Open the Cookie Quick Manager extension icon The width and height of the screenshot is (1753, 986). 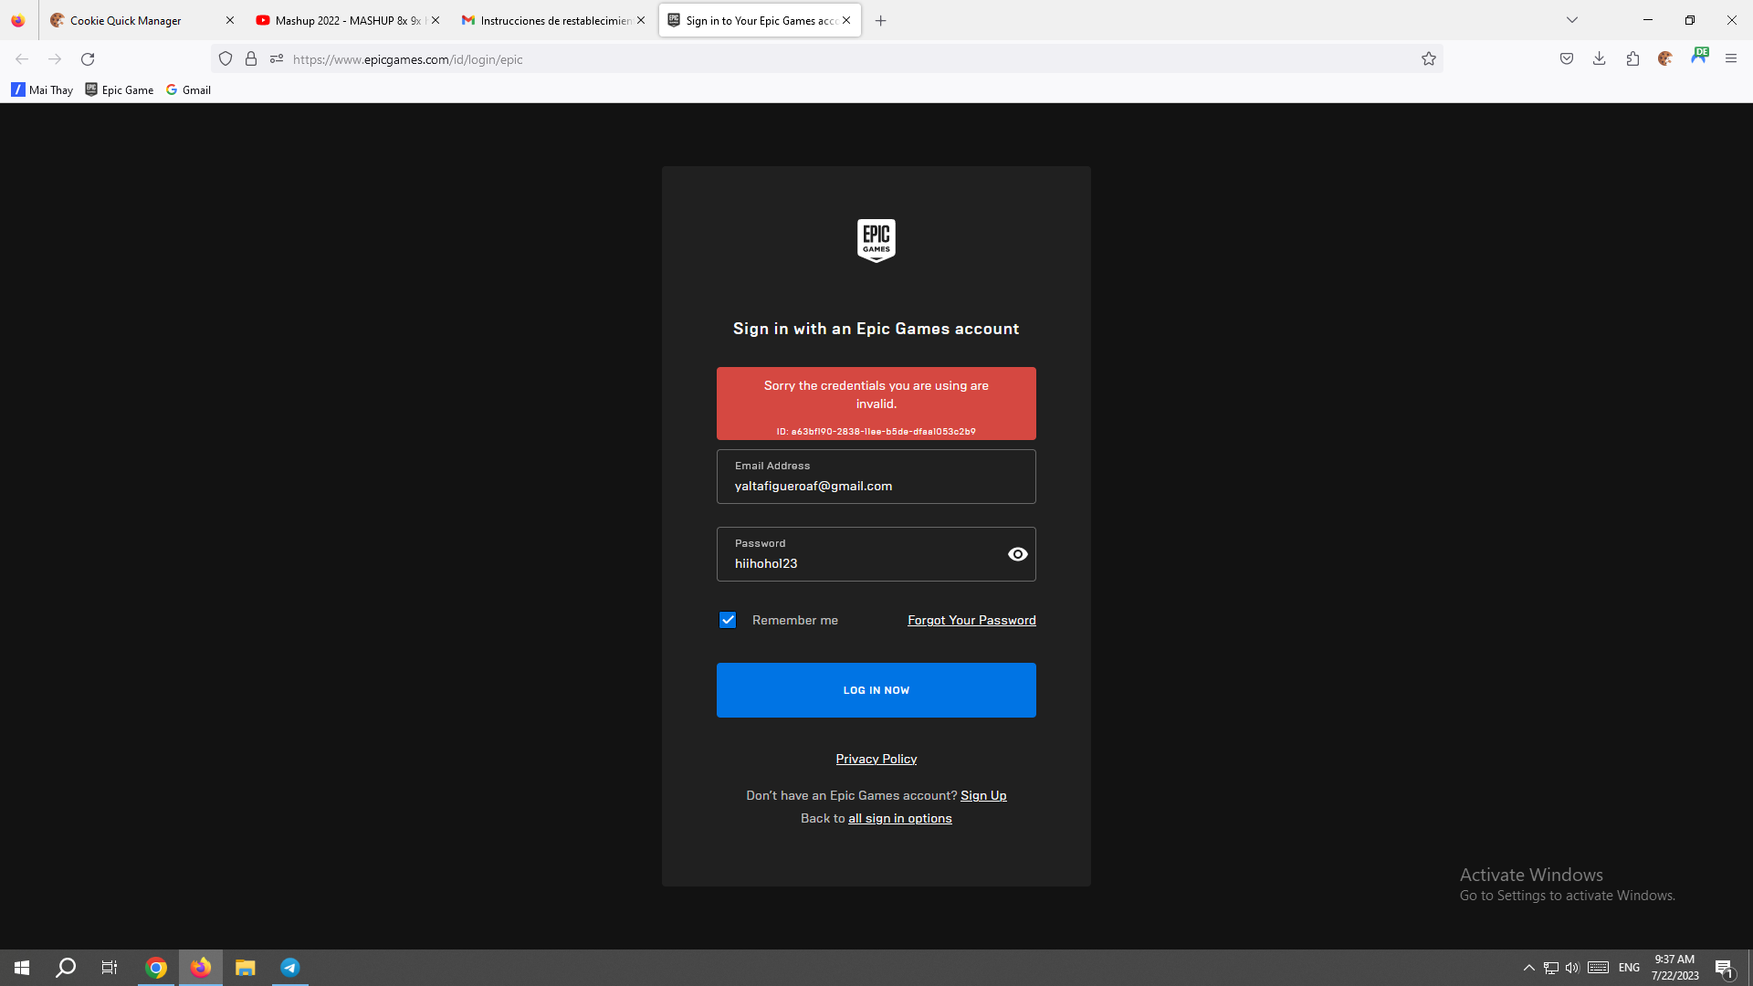click(x=1665, y=59)
